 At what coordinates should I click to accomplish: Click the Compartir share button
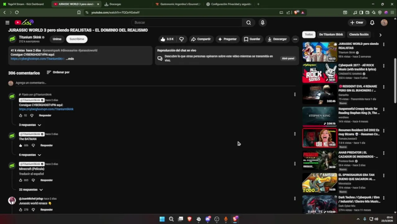[x=201, y=39]
